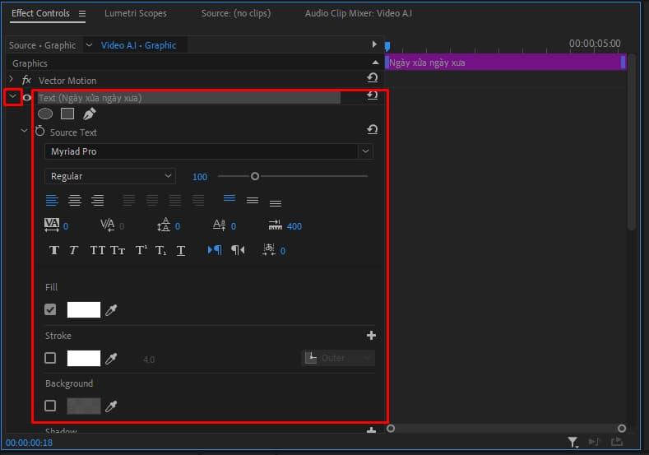Screen dimensions: 649x455
Task: Open the Source Graphic master clip dropdown
Action: pos(89,45)
